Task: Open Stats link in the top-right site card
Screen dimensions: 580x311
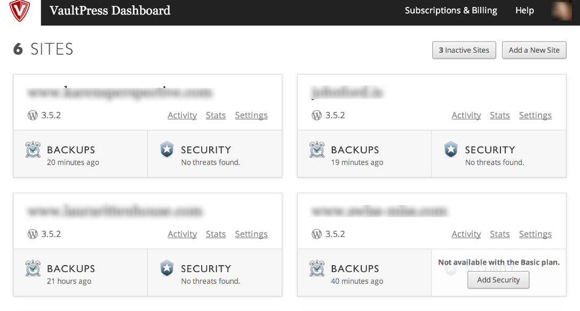Action: coord(499,116)
